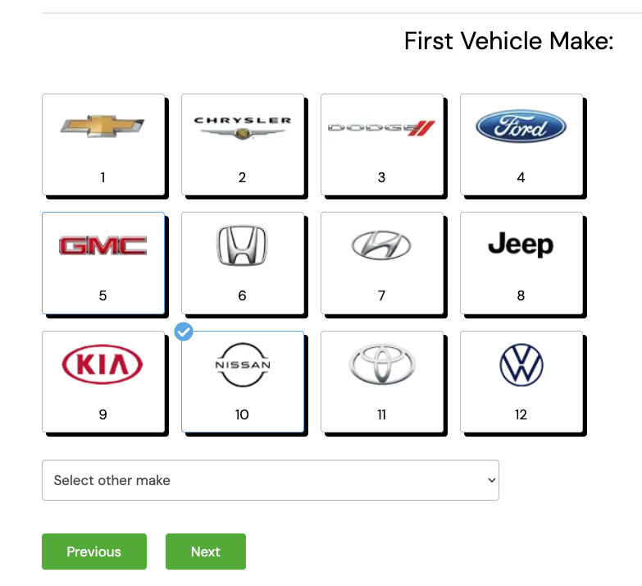Select the Chevrolet logo tile

(103, 144)
